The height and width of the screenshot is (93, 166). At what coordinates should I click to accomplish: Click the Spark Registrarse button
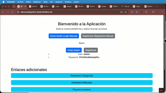point(91,50)
